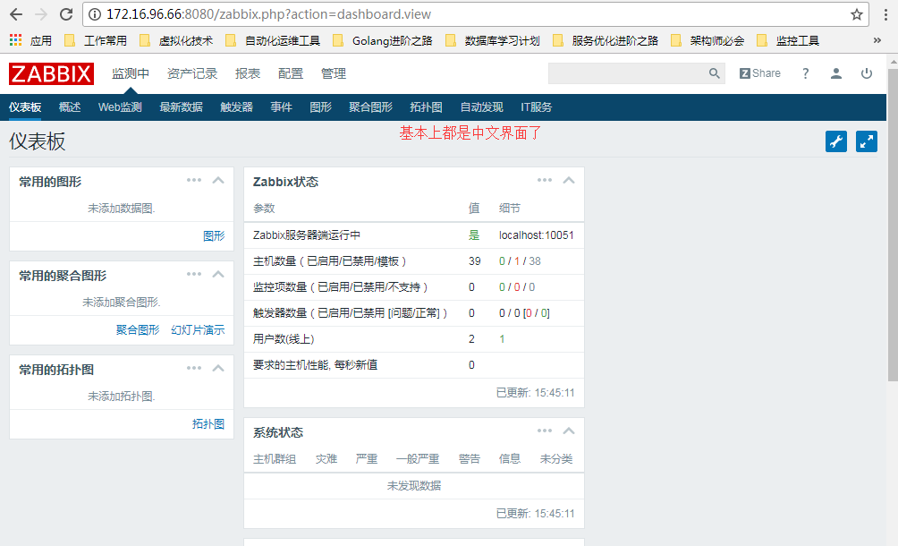Click the page vertical scrollbar
Screen dimensions: 898x546
pyautogui.click(x=893, y=225)
